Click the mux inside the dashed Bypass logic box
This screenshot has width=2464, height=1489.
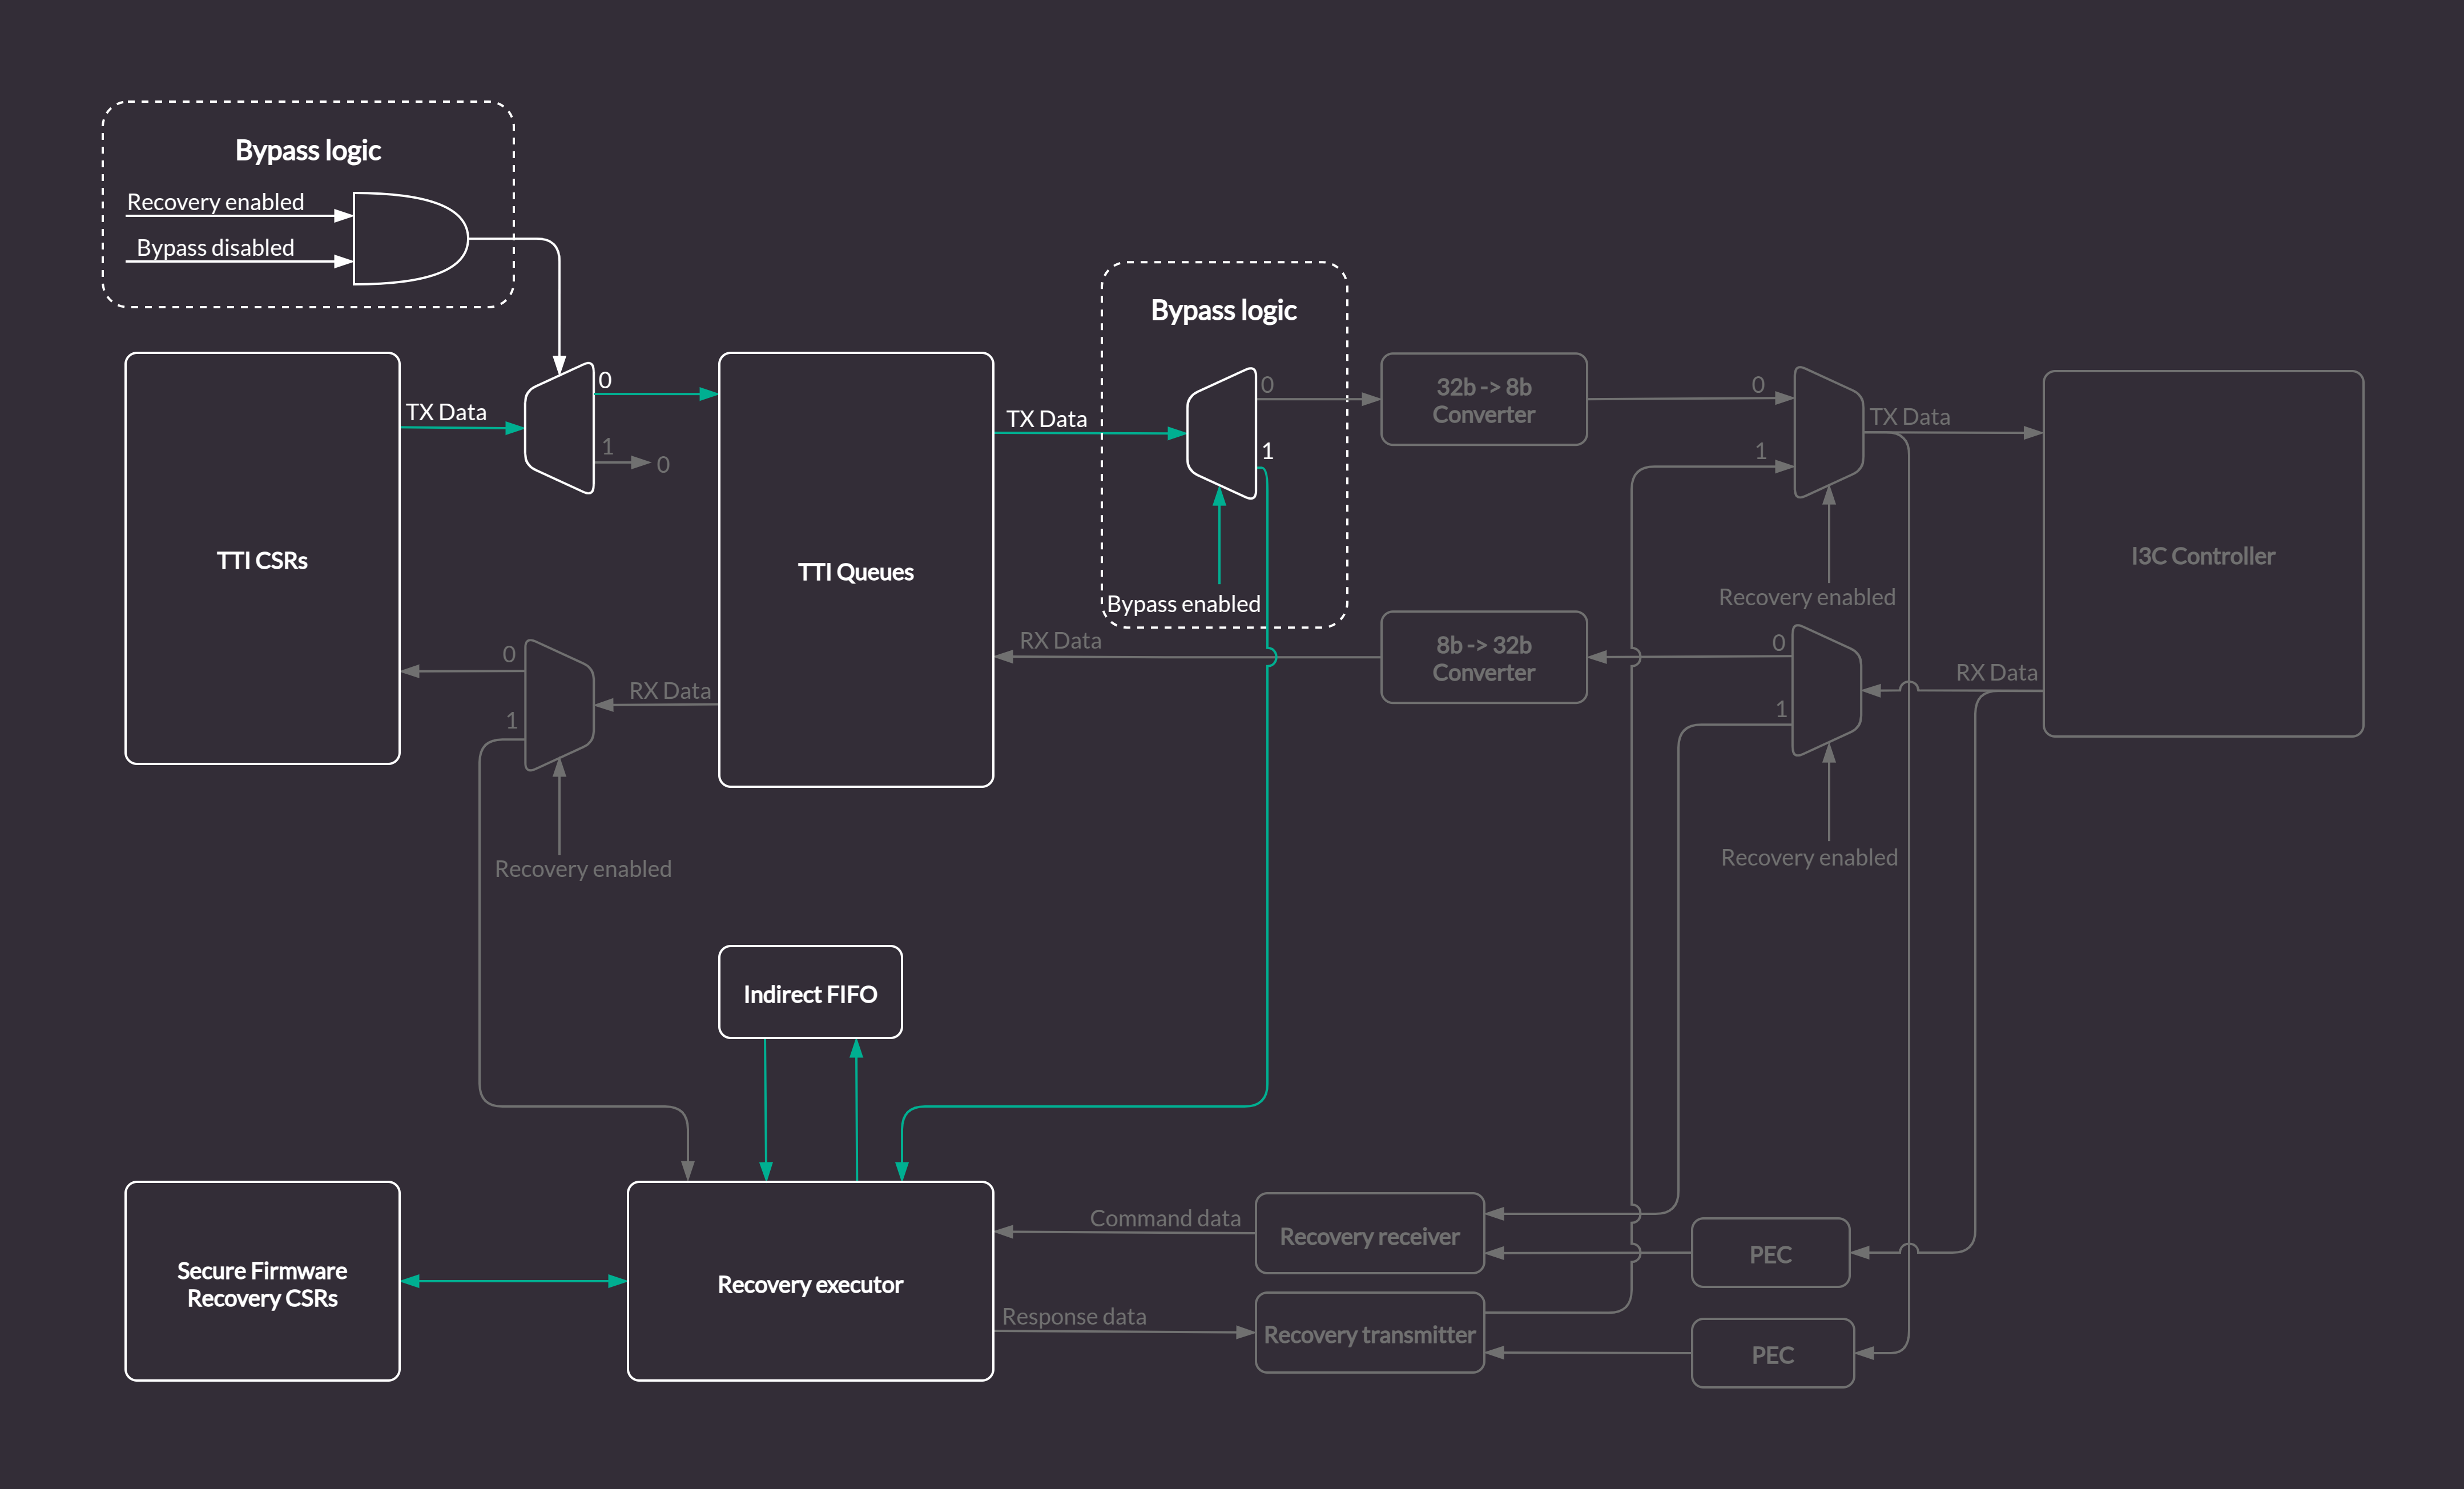coord(1223,433)
